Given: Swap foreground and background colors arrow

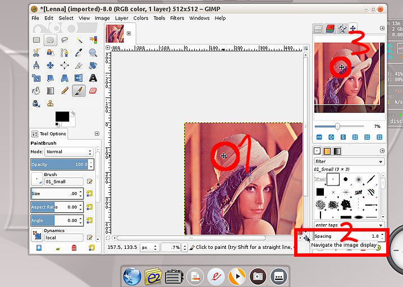Looking at the screenshot, I should [x=74, y=113].
